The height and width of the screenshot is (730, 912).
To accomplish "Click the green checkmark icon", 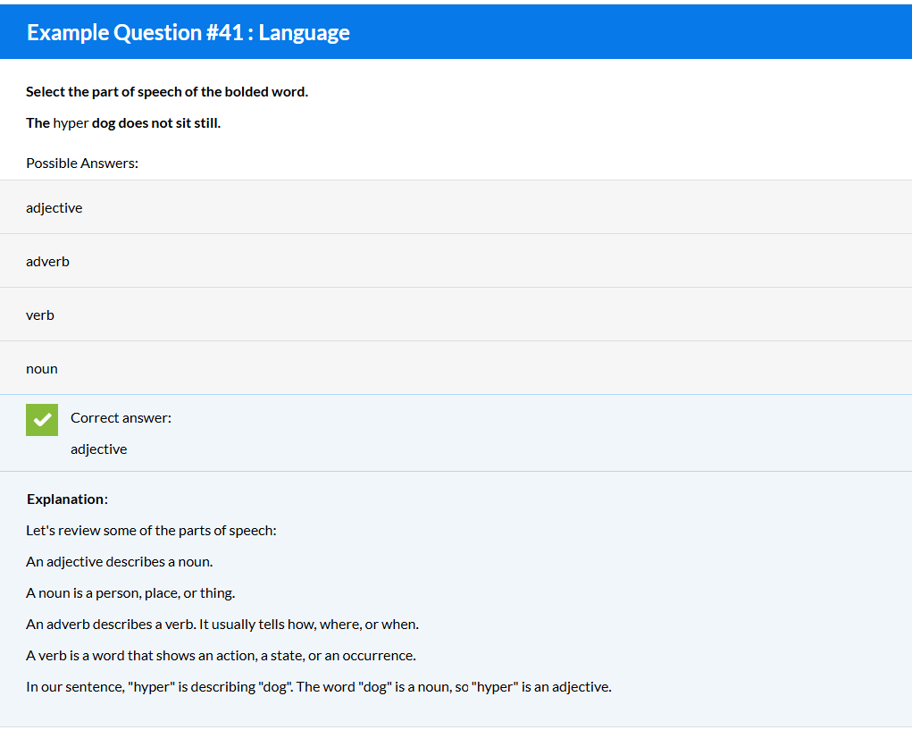I will point(41,420).
